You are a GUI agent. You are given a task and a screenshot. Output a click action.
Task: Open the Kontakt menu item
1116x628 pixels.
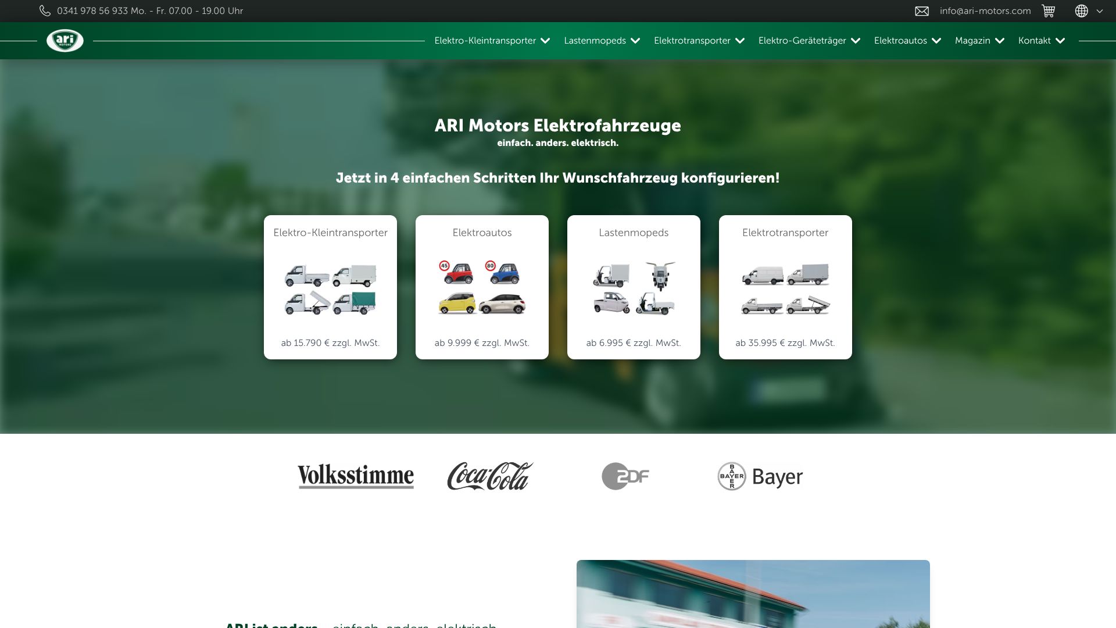click(x=1034, y=41)
